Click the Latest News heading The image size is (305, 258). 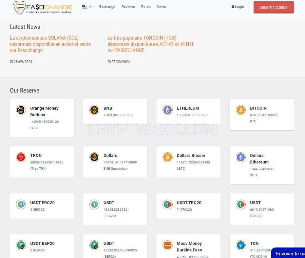coord(25,27)
